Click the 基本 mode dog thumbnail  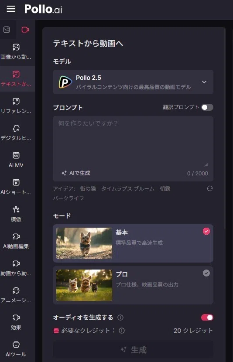[84, 243]
